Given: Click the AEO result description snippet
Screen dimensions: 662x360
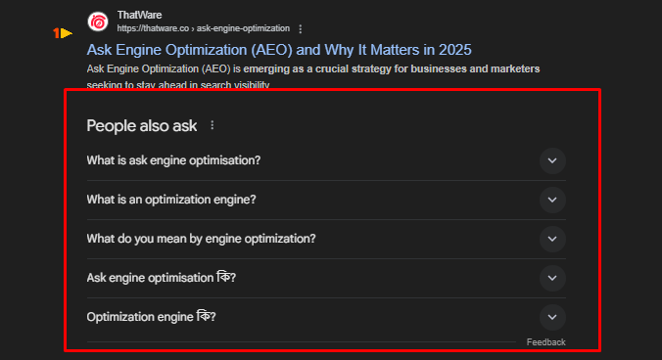Looking at the screenshot, I should (x=312, y=76).
